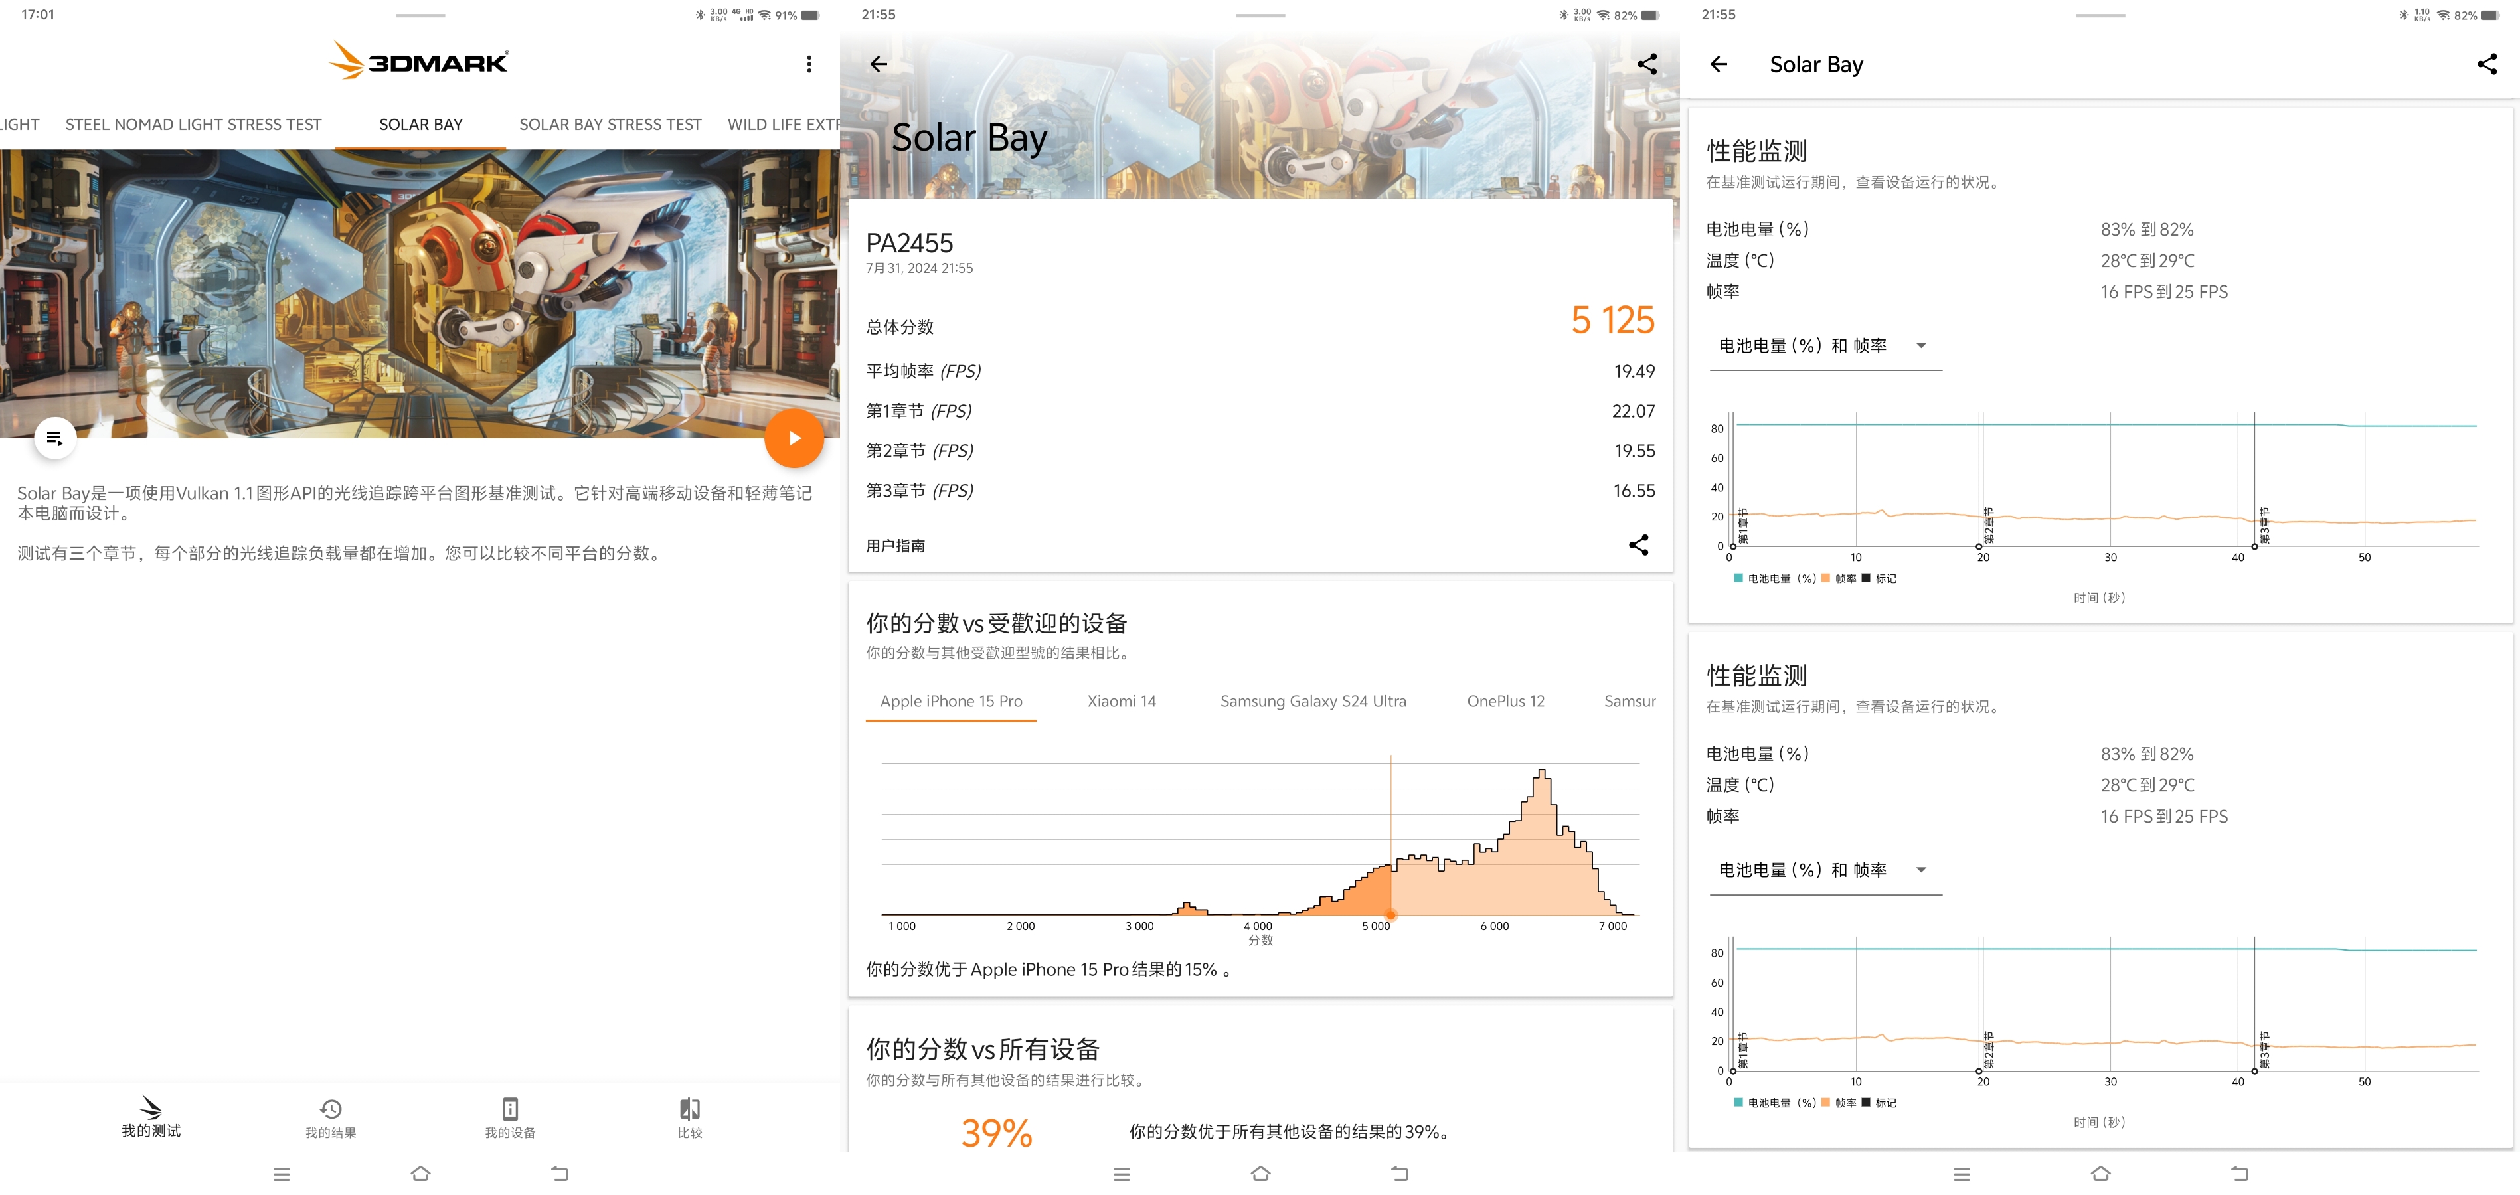
Task: Open the test details list icon
Action: point(54,438)
